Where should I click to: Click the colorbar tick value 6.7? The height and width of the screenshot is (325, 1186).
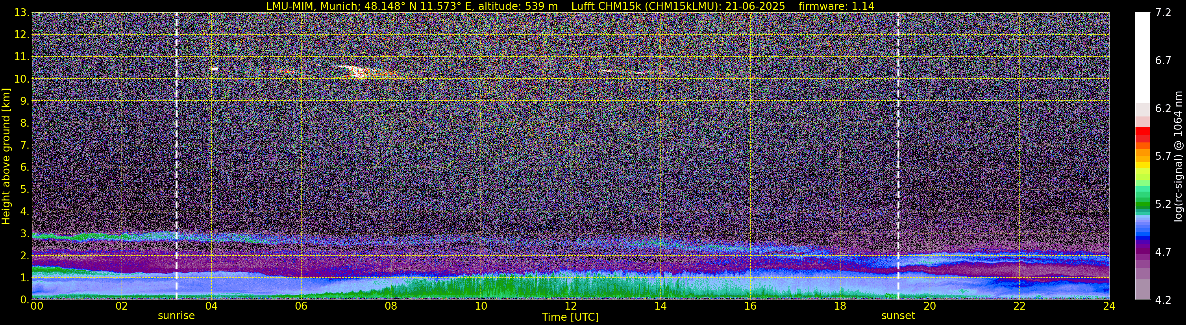pos(1163,60)
